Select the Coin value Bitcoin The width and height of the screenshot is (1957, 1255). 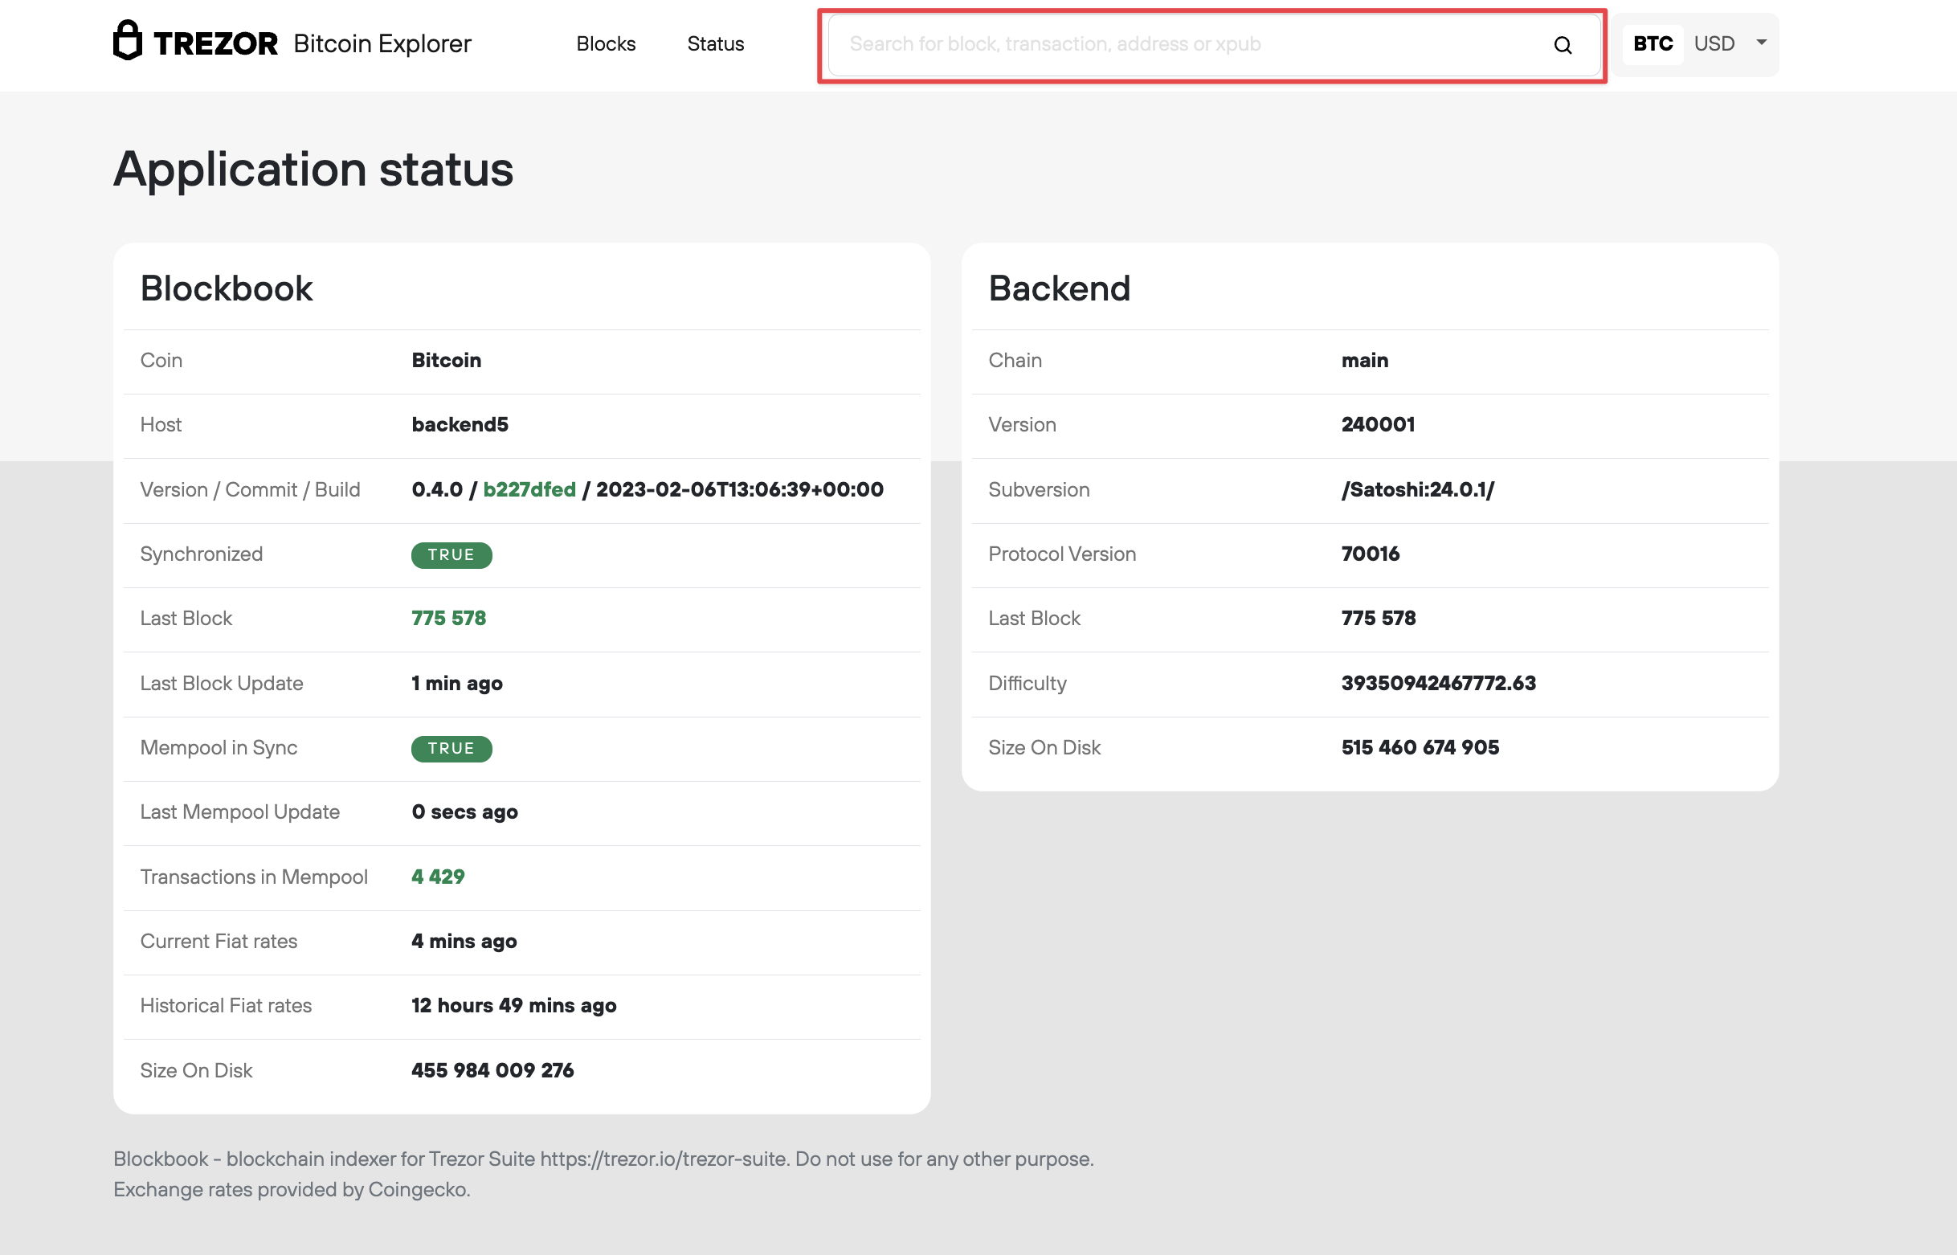tap(447, 361)
